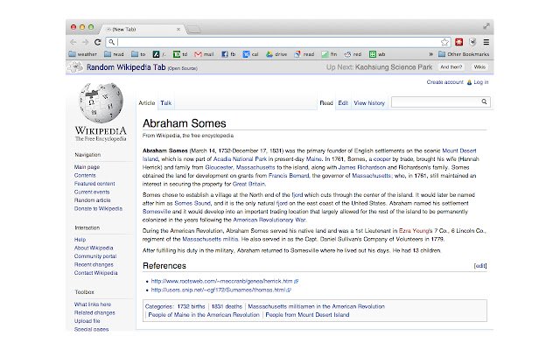The image size is (560, 350).
Task: Open People from Mount Desert Island category
Action: pos(307,315)
